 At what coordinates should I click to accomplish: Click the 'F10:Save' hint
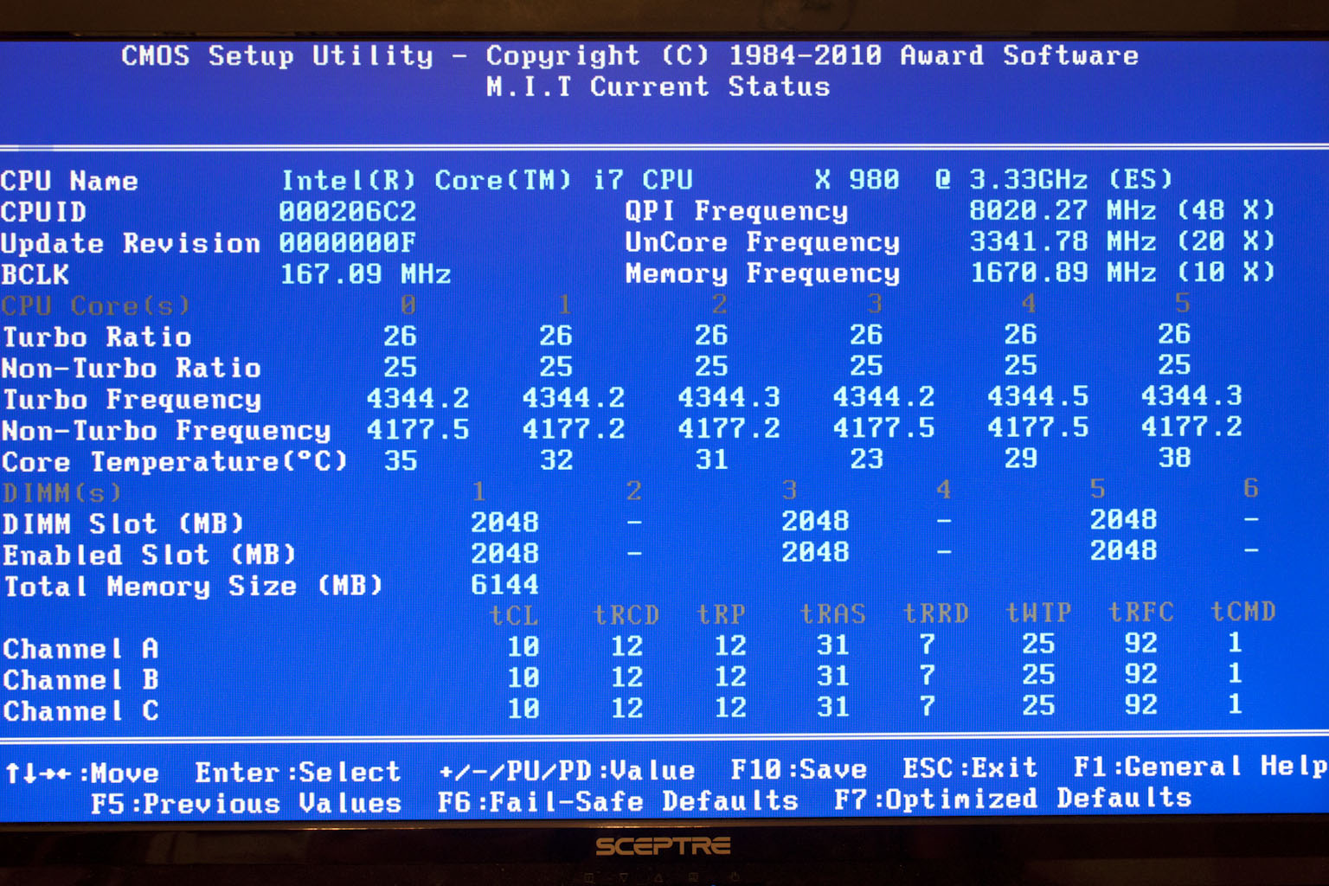(x=799, y=769)
